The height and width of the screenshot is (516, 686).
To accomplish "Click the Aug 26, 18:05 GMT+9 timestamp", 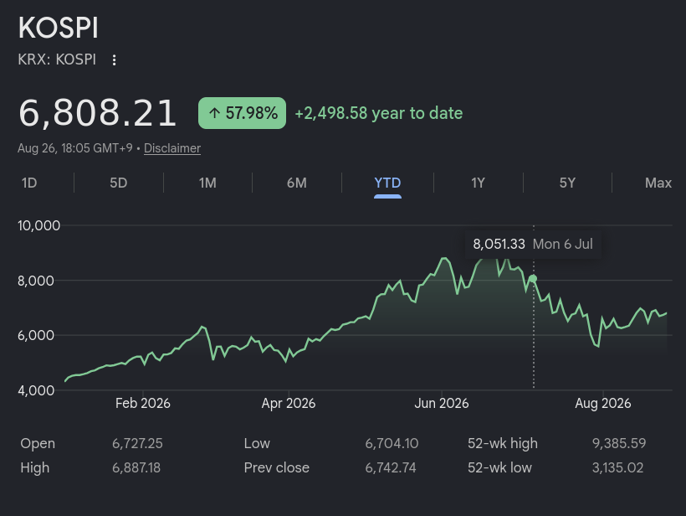I will 74,148.
